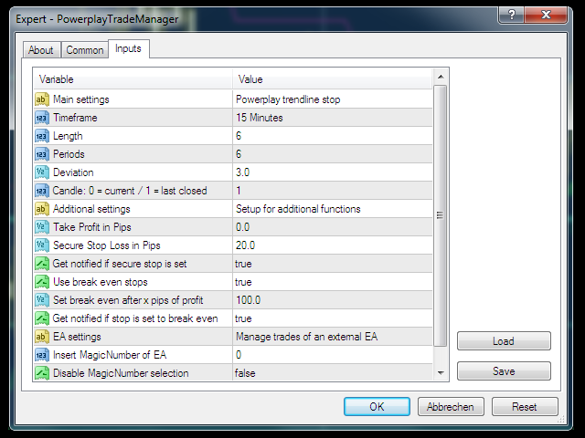This screenshot has height=438, width=585.
Task: Click the bool icon beside Get notified if stop break even
Action: click(x=42, y=318)
